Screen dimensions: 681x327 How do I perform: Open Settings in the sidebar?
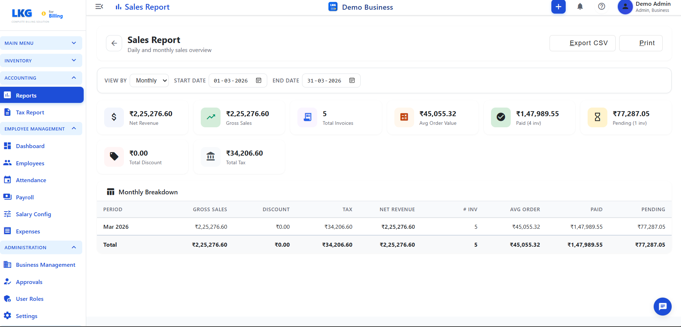tap(42, 316)
